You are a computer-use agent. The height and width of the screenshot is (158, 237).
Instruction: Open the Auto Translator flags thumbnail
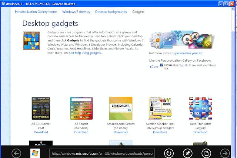[x=200, y=108]
